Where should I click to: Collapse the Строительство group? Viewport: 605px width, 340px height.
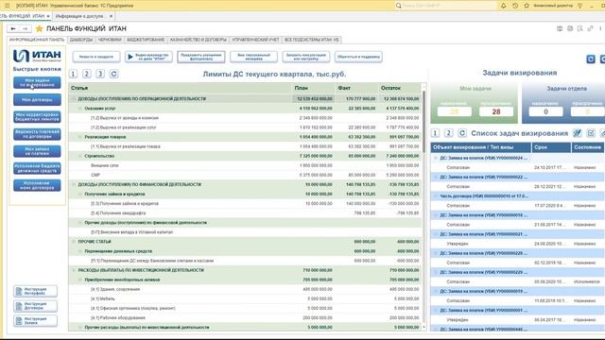[80, 156]
